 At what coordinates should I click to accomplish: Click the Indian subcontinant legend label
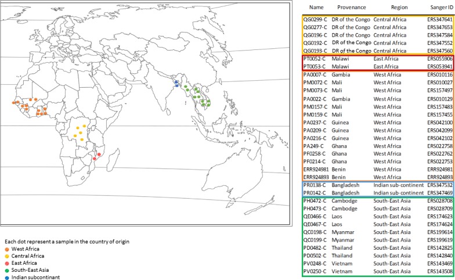click(36, 278)
